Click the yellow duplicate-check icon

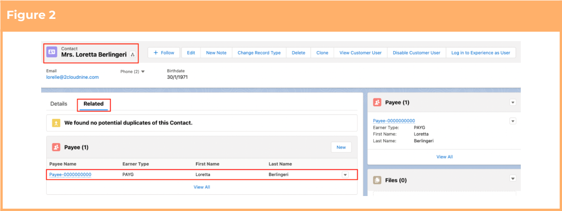pos(56,123)
